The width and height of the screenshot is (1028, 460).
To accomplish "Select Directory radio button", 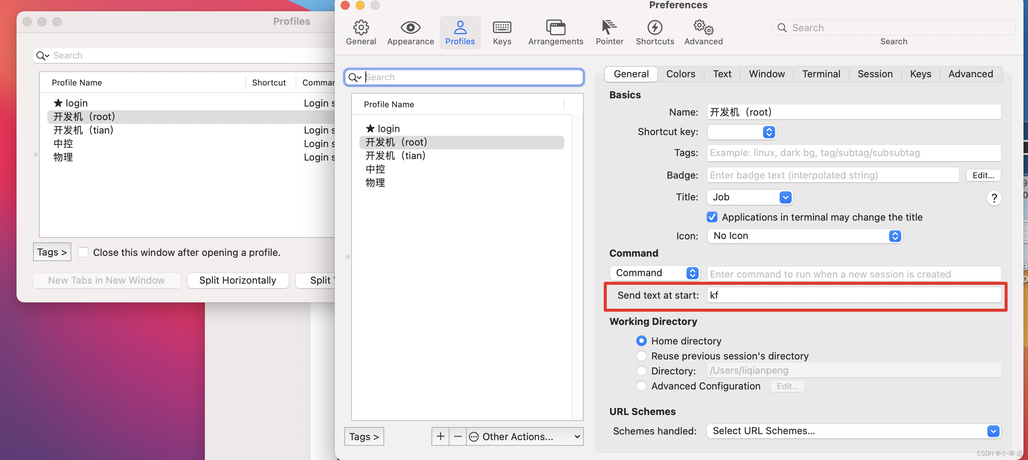I will (x=641, y=371).
